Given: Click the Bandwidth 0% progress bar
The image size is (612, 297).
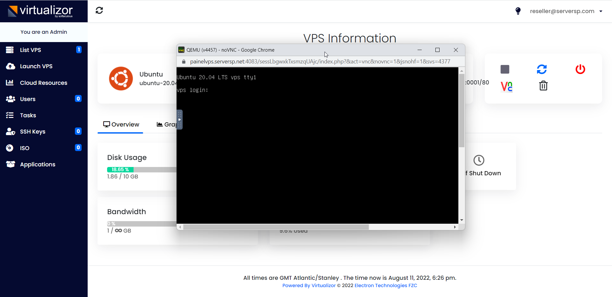Looking at the screenshot, I should [x=142, y=224].
